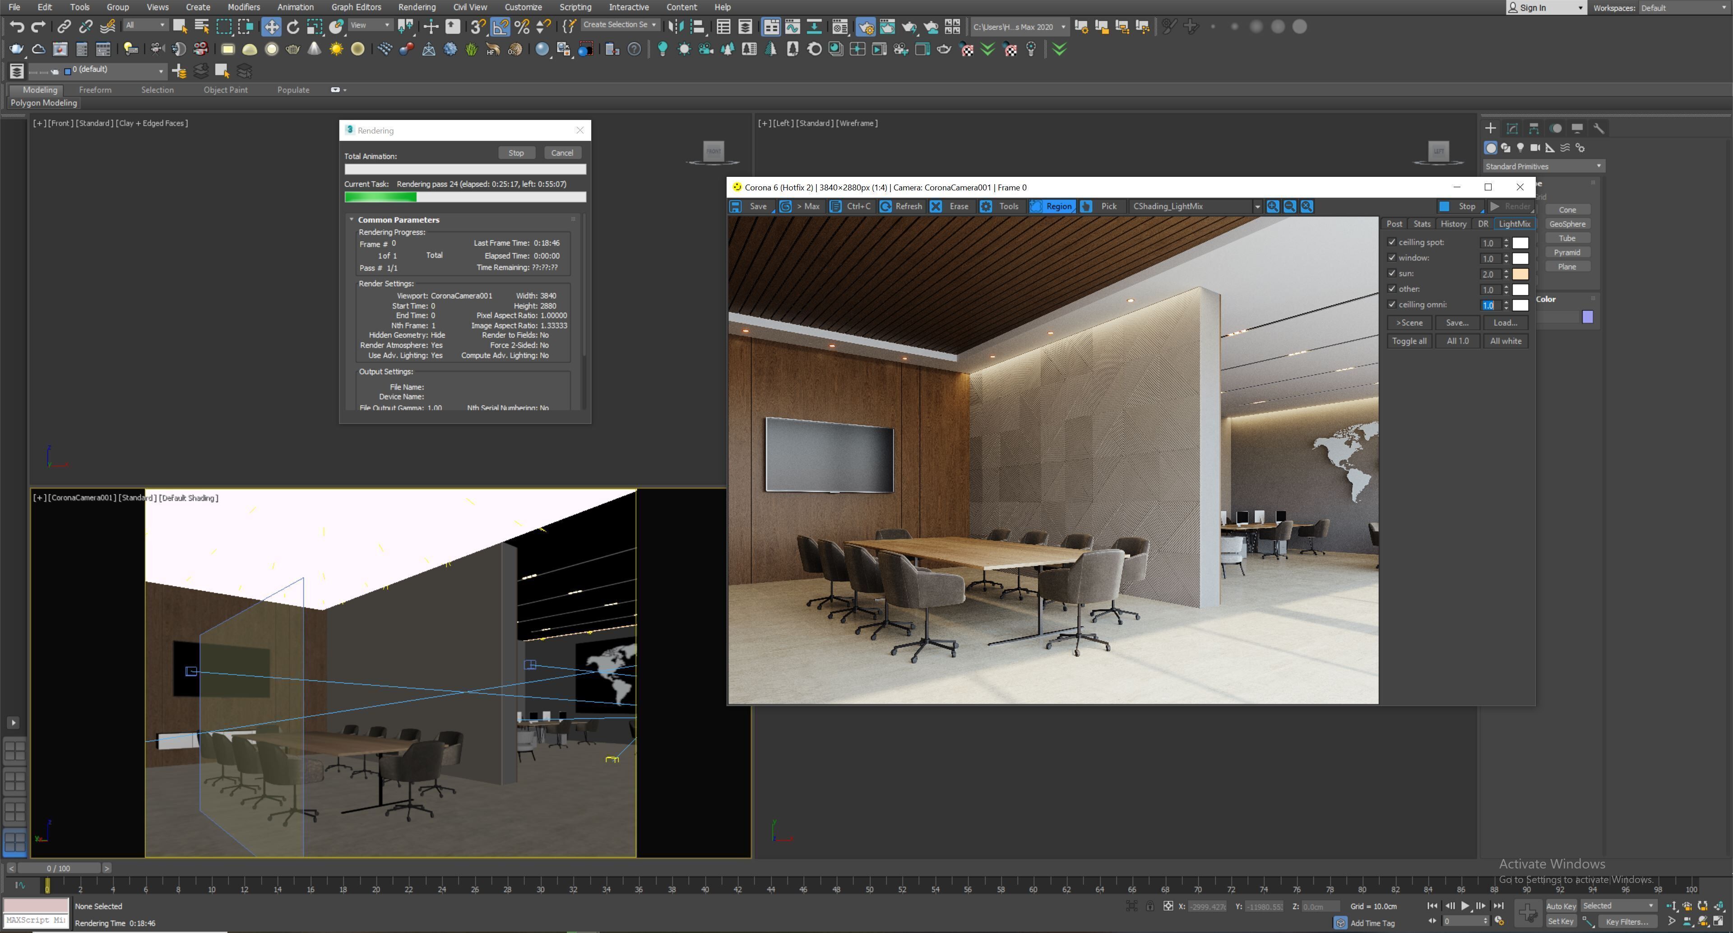Open the Standard Primitives dropdown
Screen dimensions: 1733x933
coord(1543,166)
